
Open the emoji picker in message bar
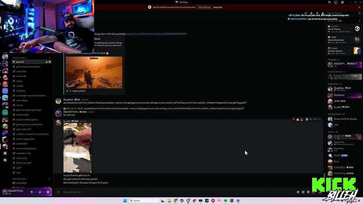(x=298, y=192)
